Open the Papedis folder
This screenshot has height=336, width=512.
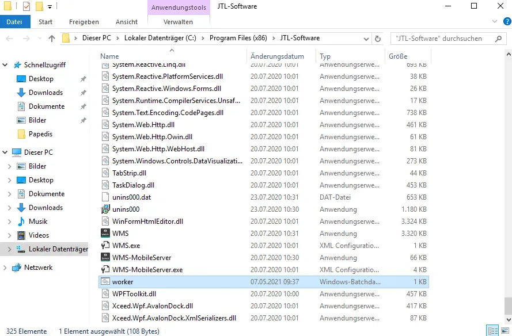click(x=40, y=133)
